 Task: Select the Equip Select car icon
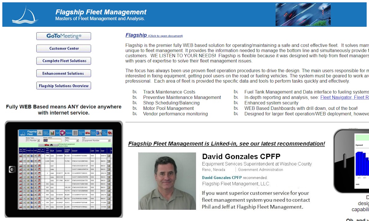tap(88, 133)
